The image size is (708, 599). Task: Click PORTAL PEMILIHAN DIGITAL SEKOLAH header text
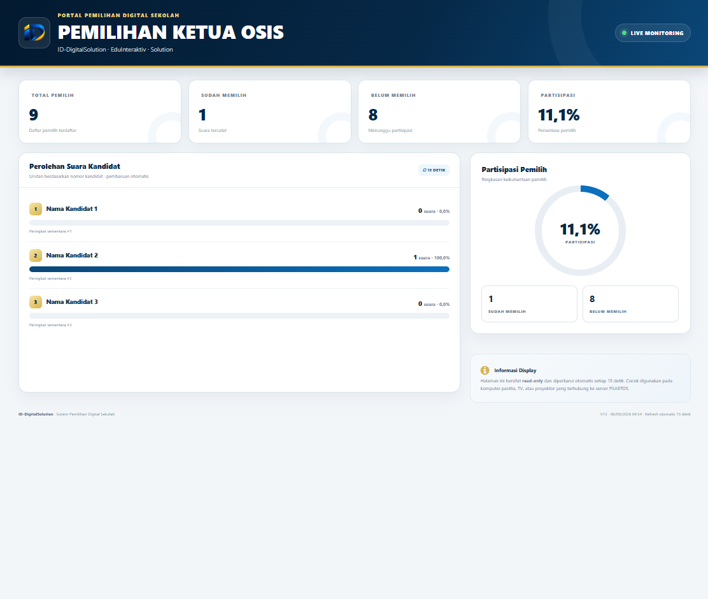[x=118, y=15]
